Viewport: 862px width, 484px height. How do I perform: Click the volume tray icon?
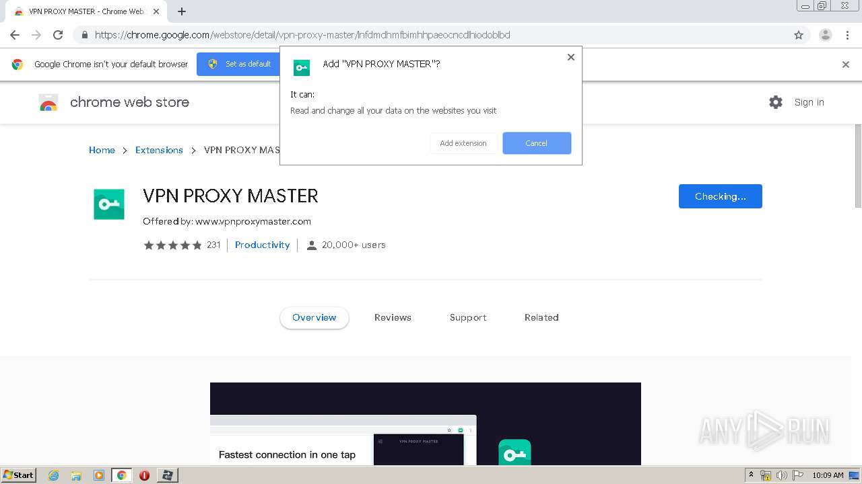click(x=782, y=475)
